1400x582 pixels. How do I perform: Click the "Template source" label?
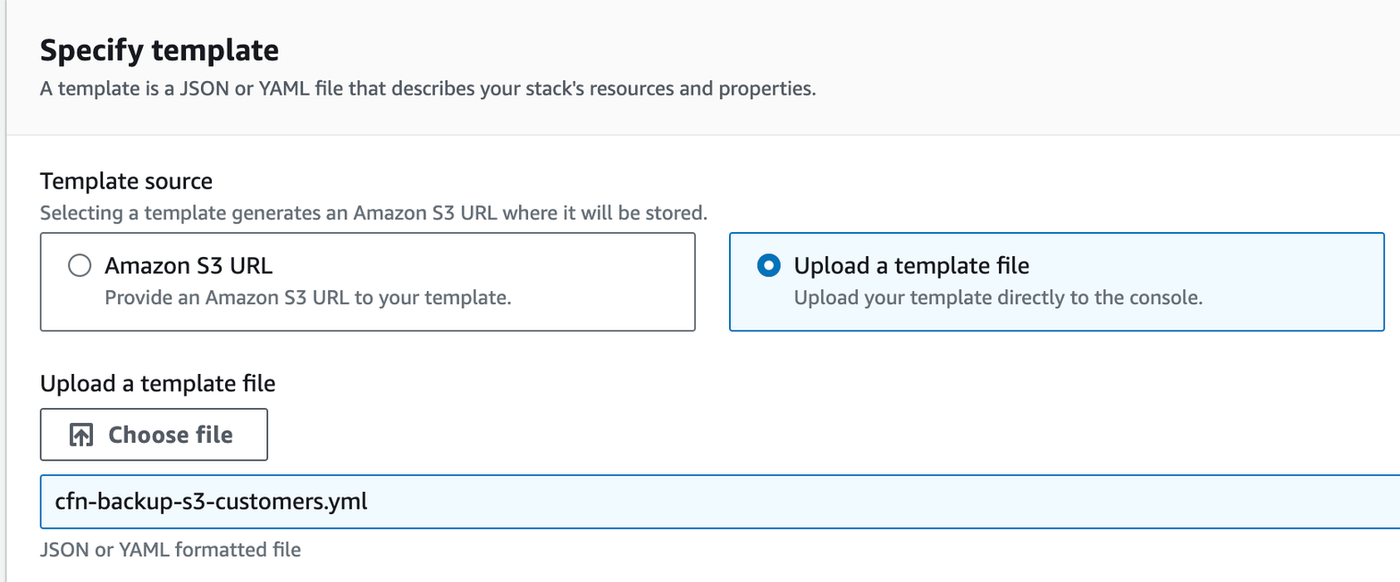126,182
